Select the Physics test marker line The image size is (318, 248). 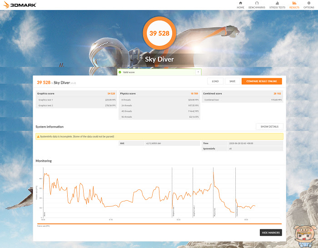(214, 192)
